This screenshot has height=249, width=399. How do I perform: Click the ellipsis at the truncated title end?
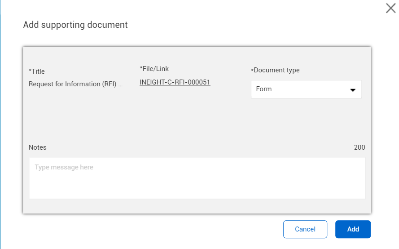(x=120, y=84)
